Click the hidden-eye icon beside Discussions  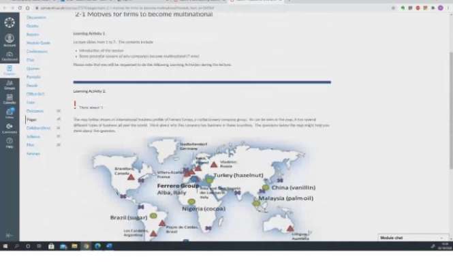[59, 110]
